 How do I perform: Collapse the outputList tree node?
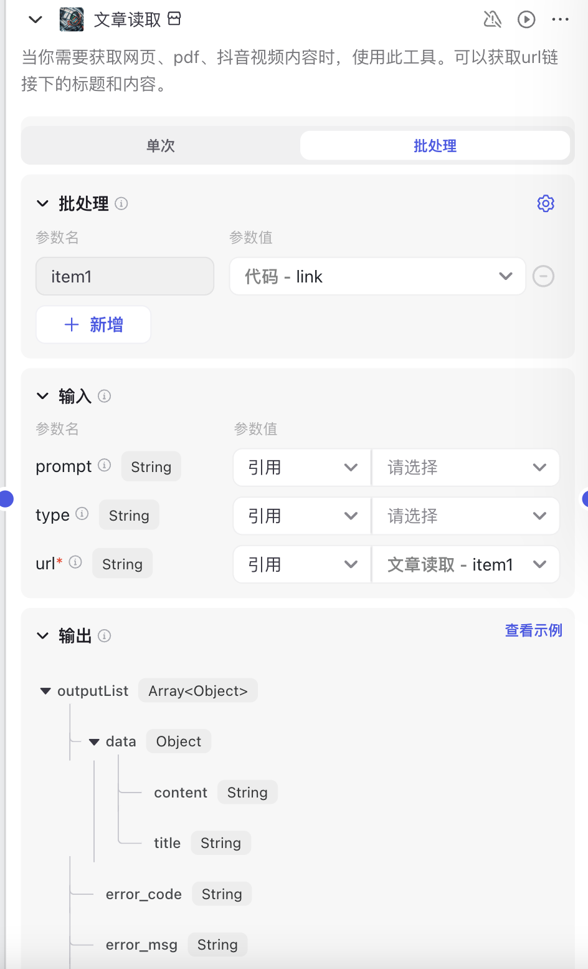(x=45, y=691)
